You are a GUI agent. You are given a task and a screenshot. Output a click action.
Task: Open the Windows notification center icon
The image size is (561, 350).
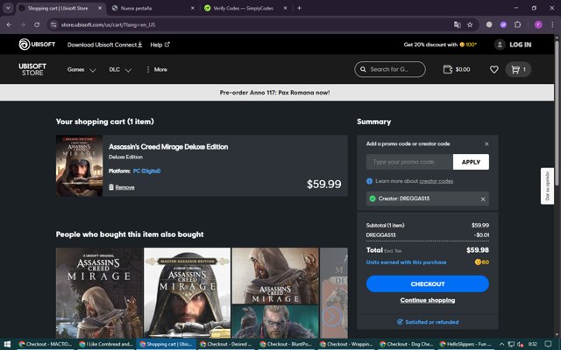(548, 344)
